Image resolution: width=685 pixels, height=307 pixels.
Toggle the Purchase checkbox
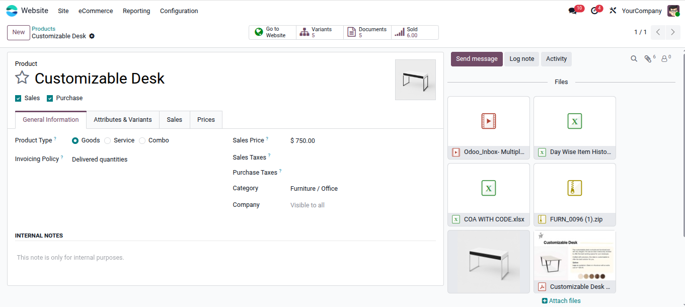[x=50, y=98]
